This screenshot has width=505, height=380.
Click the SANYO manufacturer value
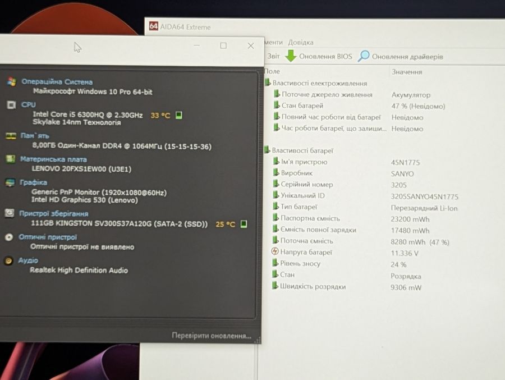click(402, 174)
